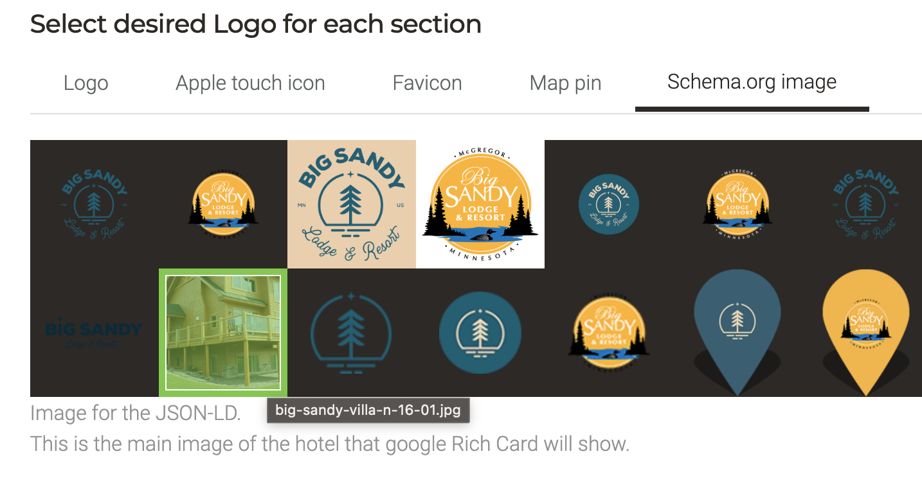Select the teal outline pine tree icon

point(352,333)
